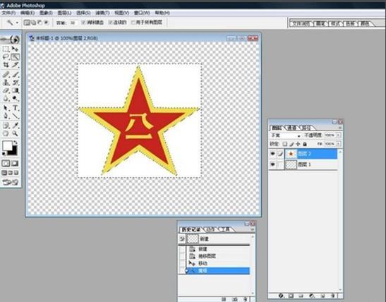This screenshot has width=386, height=302.
Task: Create adjustment layer from Layers panel bottom
Action: 312,296
